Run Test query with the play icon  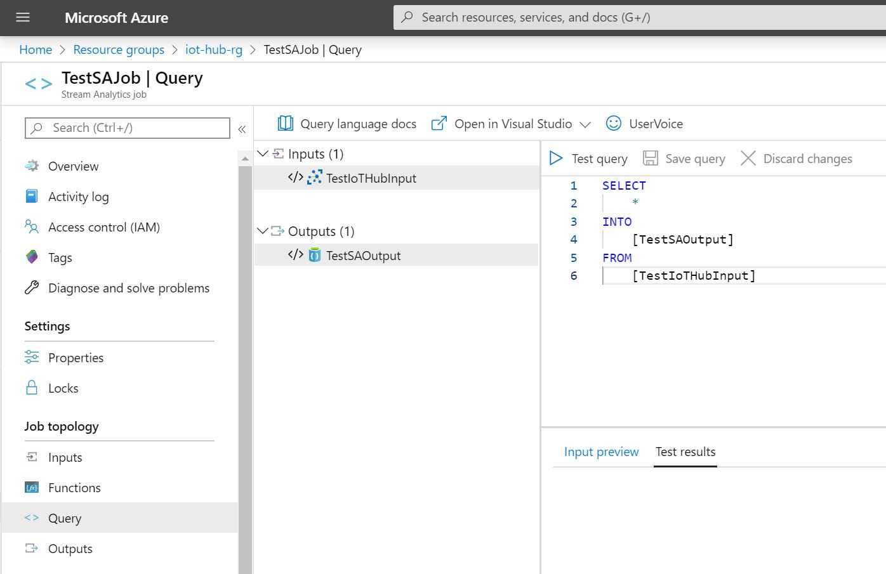point(556,158)
